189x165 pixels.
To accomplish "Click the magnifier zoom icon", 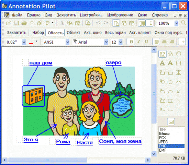I will click(x=184, y=23).
